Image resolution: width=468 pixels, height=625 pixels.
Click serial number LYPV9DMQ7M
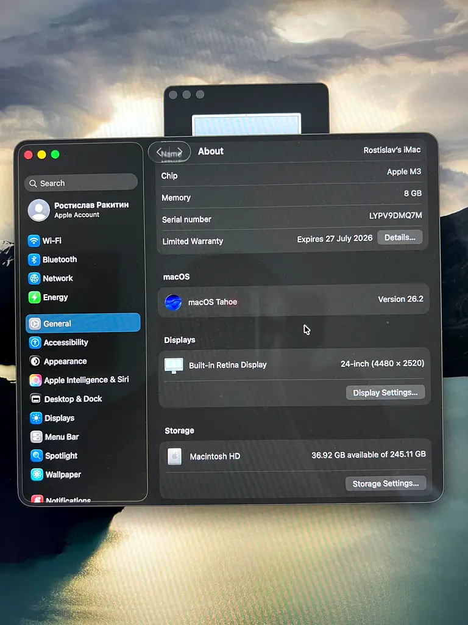click(395, 215)
